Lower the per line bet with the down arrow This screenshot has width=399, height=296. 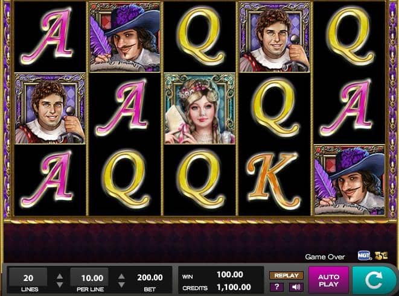point(122,285)
